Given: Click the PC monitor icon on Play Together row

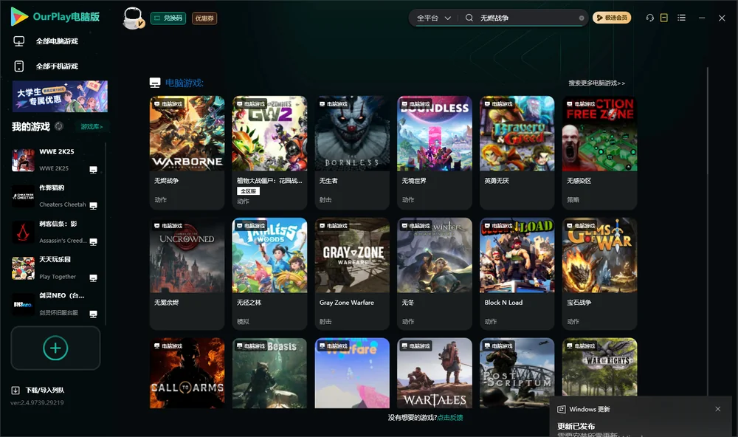Looking at the screenshot, I should click(93, 278).
